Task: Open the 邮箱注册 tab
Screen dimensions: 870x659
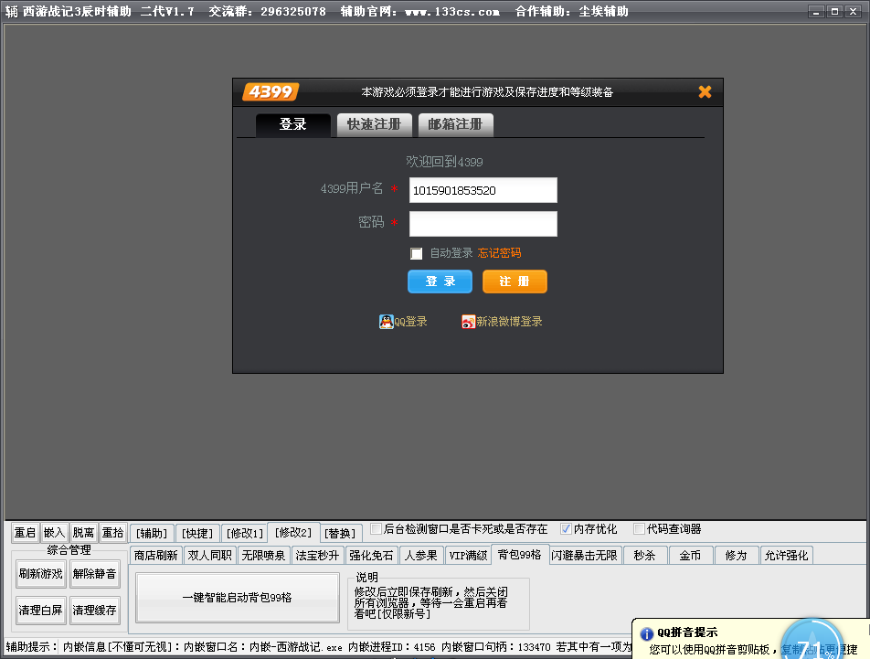Action: (x=455, y=124)
